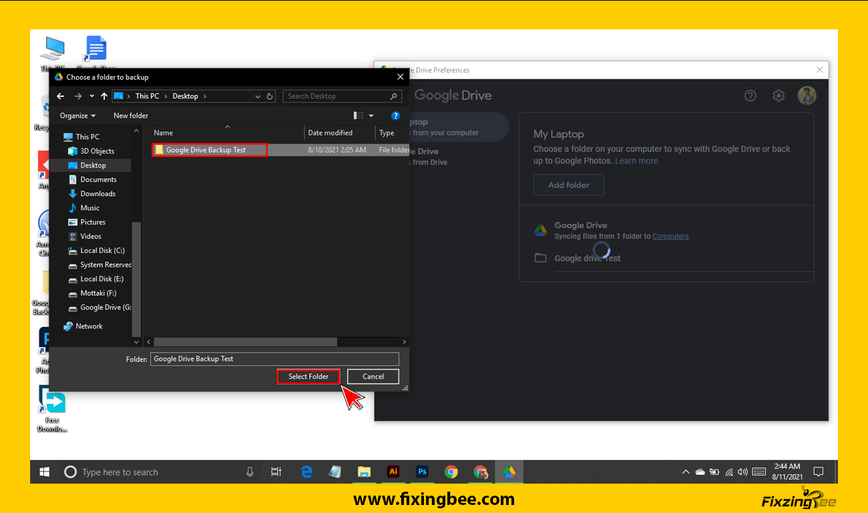Open Photoshop from the taskbar
Image resolution: width=868 pixels, height=513 pixels.
click(x=422, y=472)
